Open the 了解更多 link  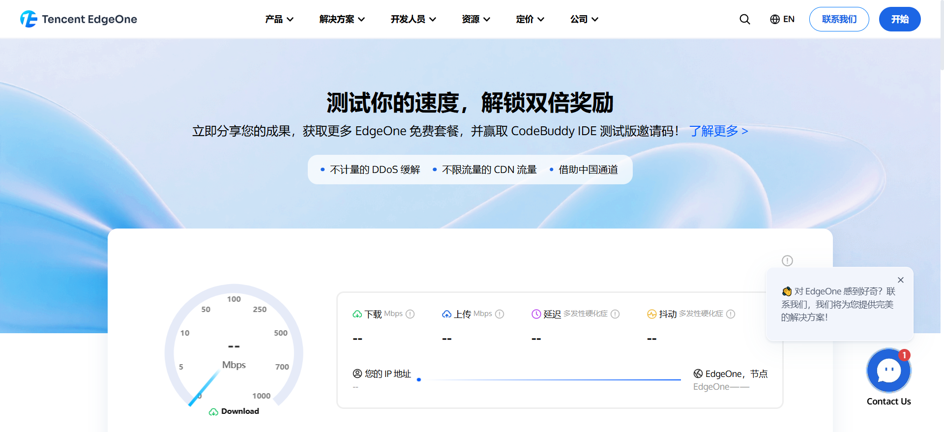(x=718, y=131)
